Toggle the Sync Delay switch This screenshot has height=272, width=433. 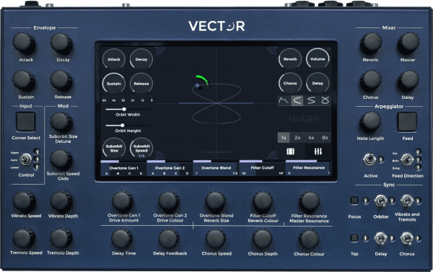pyautogui.click(x=380, y=238)
